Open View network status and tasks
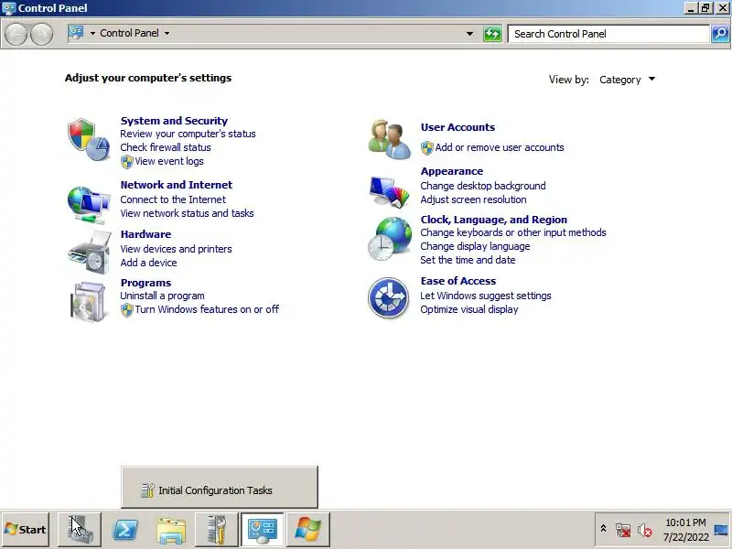This screenshot has height=549, width=732. click(x=187, y=213)
